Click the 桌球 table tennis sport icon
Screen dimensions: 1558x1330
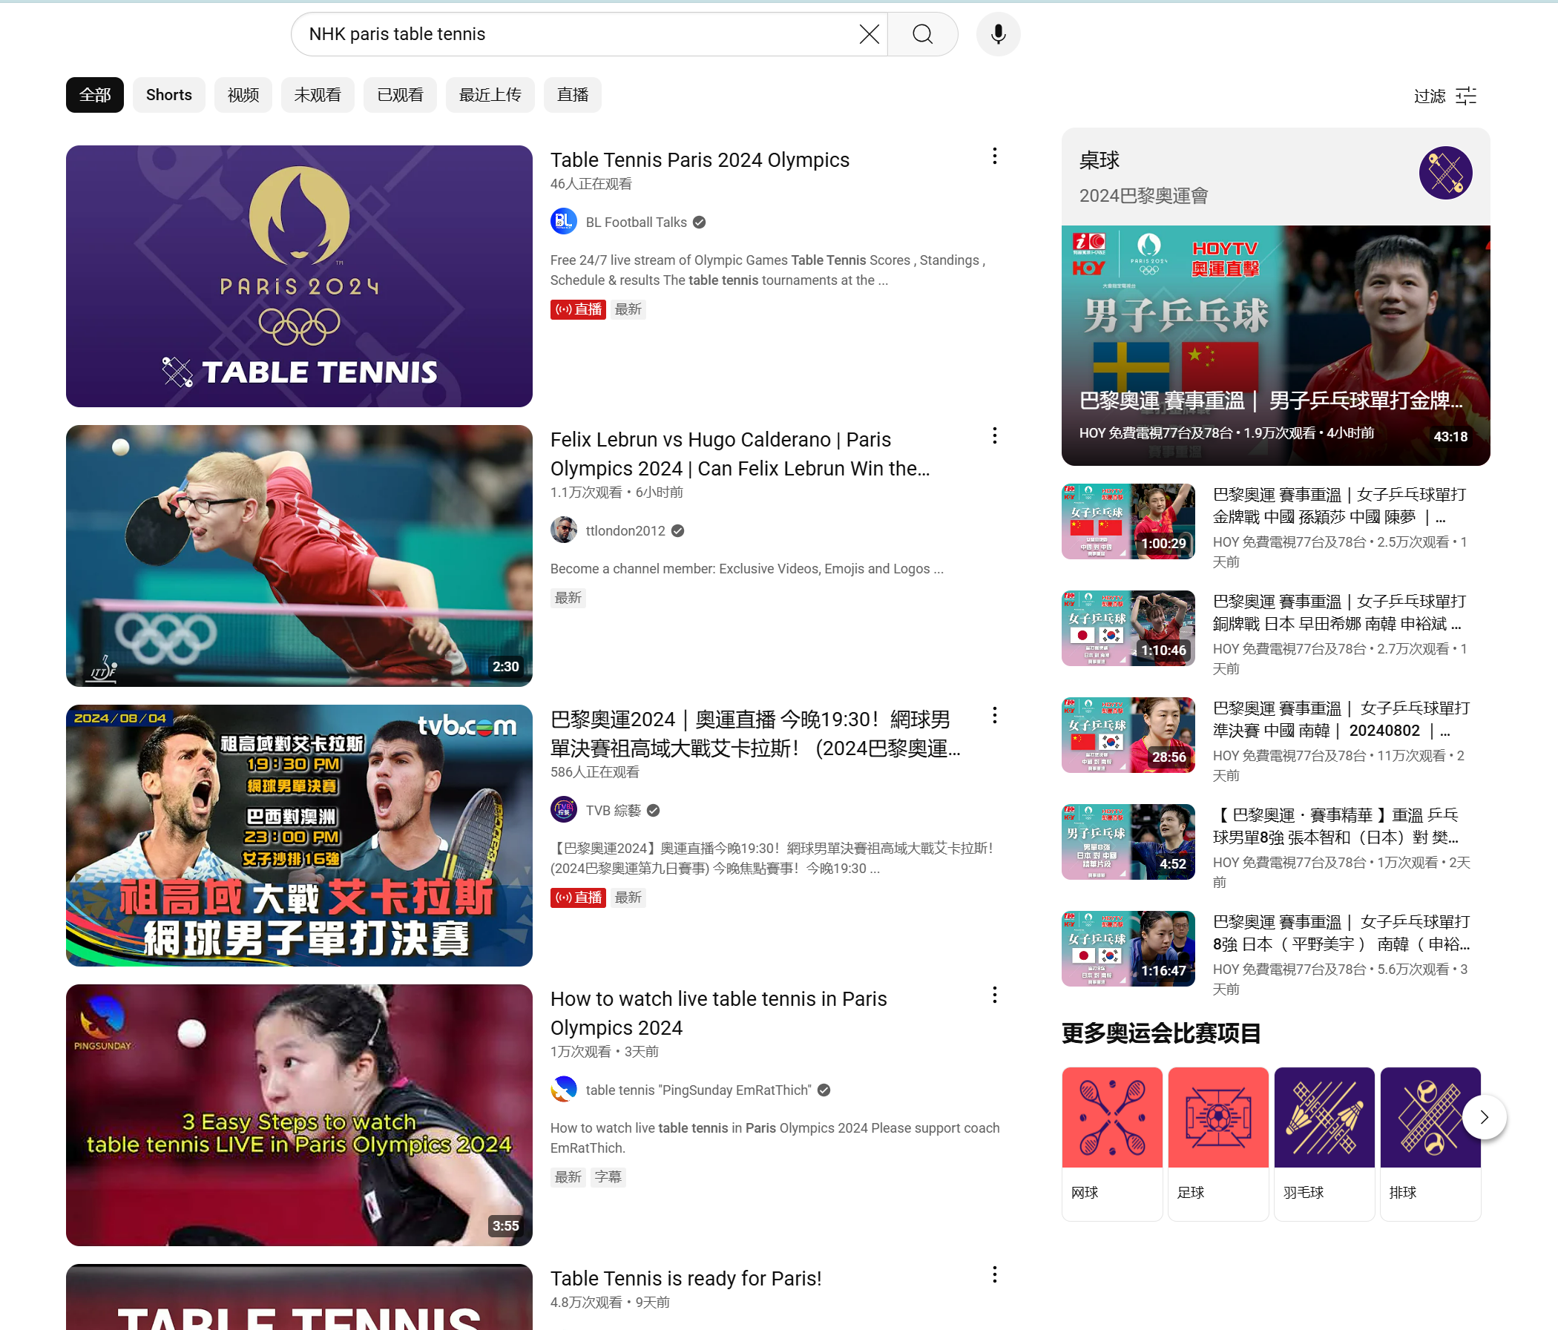click(1444, 173)
